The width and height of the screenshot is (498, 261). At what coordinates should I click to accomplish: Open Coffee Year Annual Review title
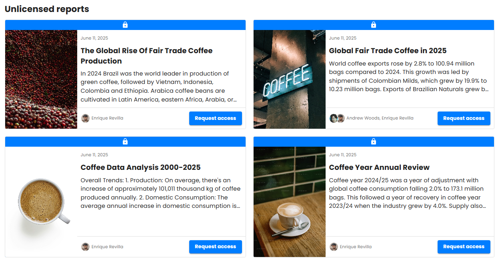[x=379, y=167]
